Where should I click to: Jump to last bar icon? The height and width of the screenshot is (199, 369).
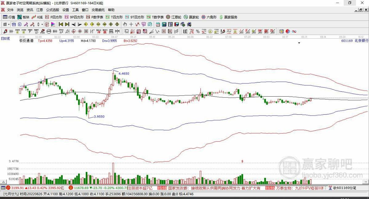coord(67,24)
